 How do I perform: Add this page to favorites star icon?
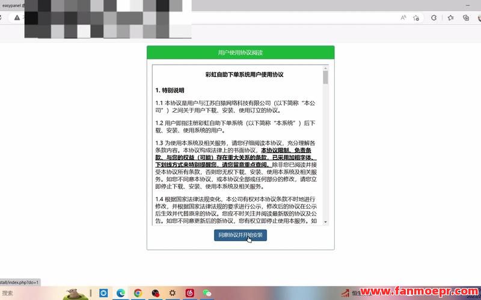coord(416,18)
